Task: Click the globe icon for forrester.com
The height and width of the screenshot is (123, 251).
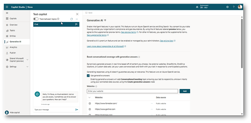Action: tap(90, 103)
